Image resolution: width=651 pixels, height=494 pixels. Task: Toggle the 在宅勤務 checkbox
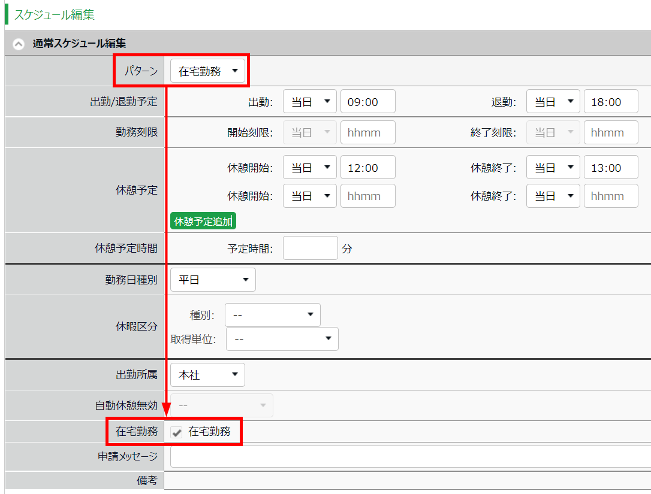click(177, 432)
